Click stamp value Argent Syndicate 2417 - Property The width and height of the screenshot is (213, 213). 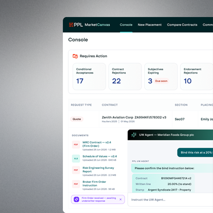pyautogui.click(x=169, y=190)
